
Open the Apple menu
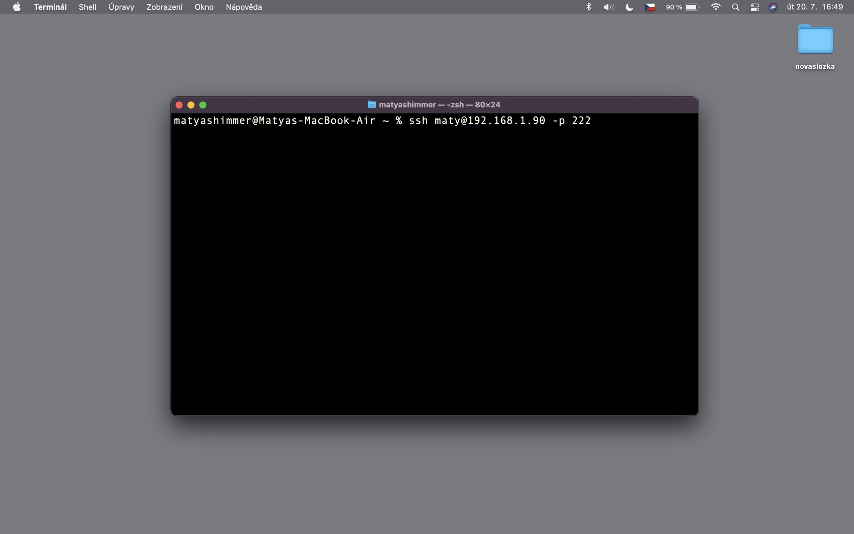[x=17, y=7]
